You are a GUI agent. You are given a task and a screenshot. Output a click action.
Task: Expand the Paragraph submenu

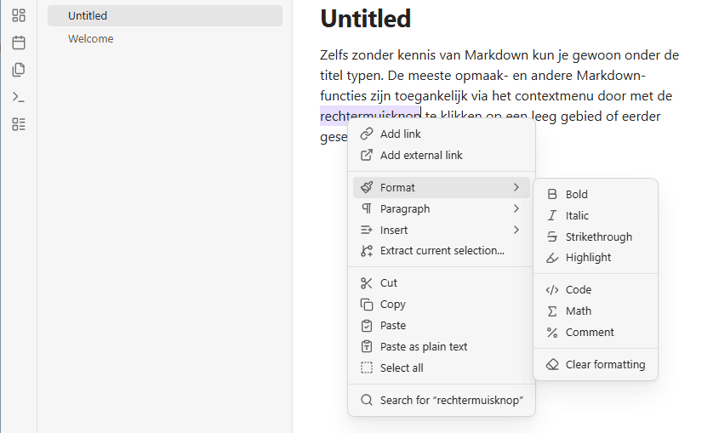pyautogui.click(x=442, y=209)
